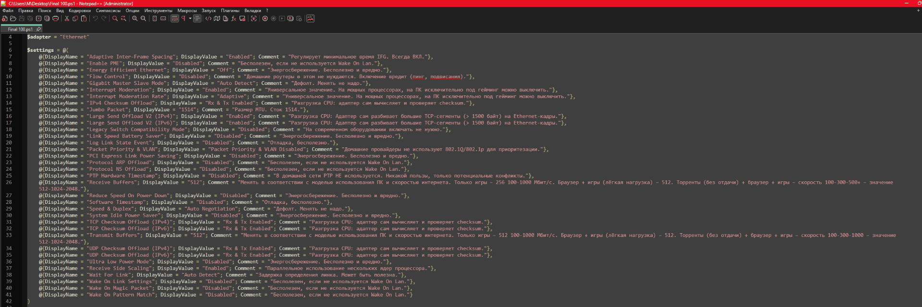Select the Final 100.ps1 tab

(x=20, y=29)
